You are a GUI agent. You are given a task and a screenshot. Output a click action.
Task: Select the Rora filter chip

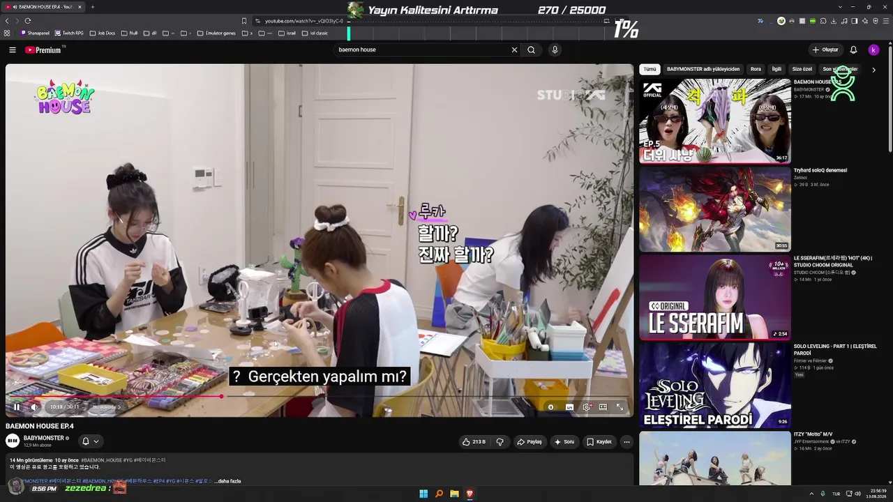(x=756, y=69)
